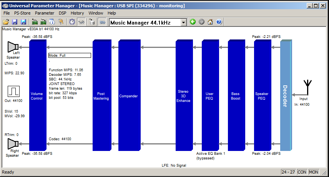Select the User PEQ block
The image size is (329, 177).
[209, 96]
